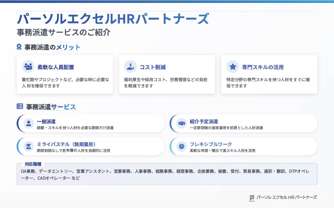Click the job list text starting OA事務、データエントリー
This screenshot has height=208, width=334.
(165, 174)
